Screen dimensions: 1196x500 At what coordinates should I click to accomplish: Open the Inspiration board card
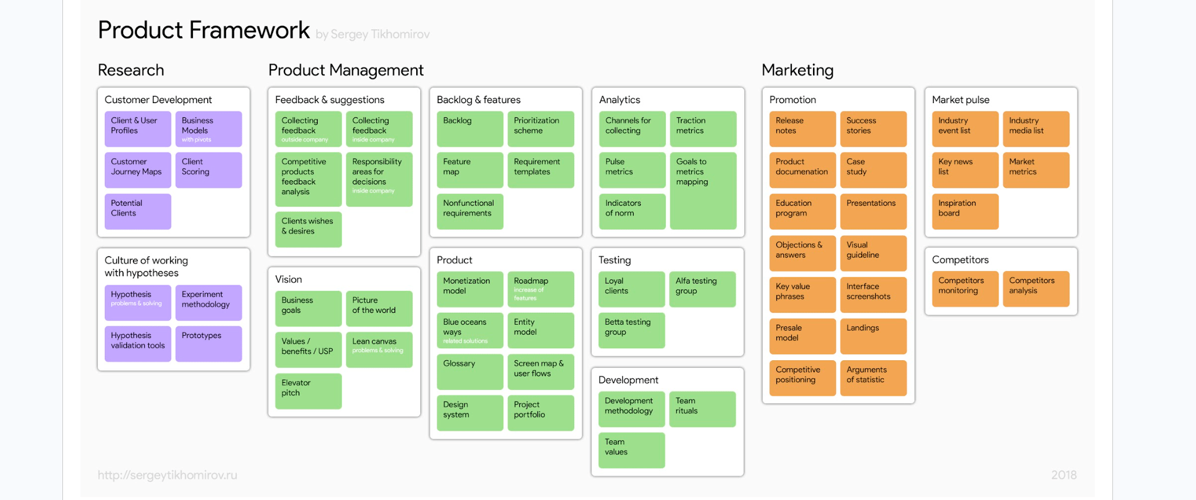point(965,211)
